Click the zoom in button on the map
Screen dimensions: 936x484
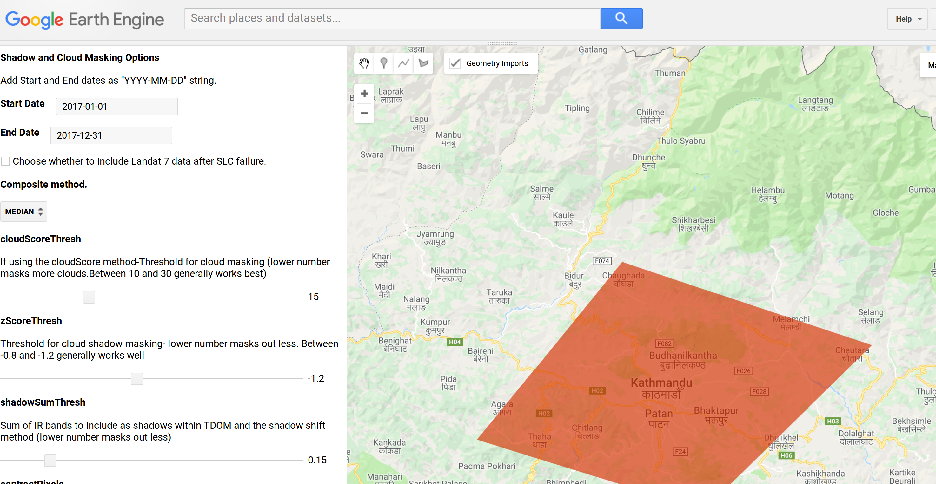[364, 93]
